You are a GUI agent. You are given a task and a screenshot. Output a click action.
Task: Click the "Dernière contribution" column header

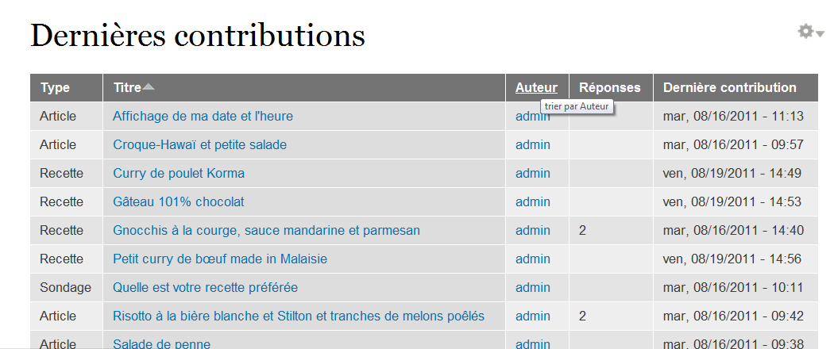729,88
